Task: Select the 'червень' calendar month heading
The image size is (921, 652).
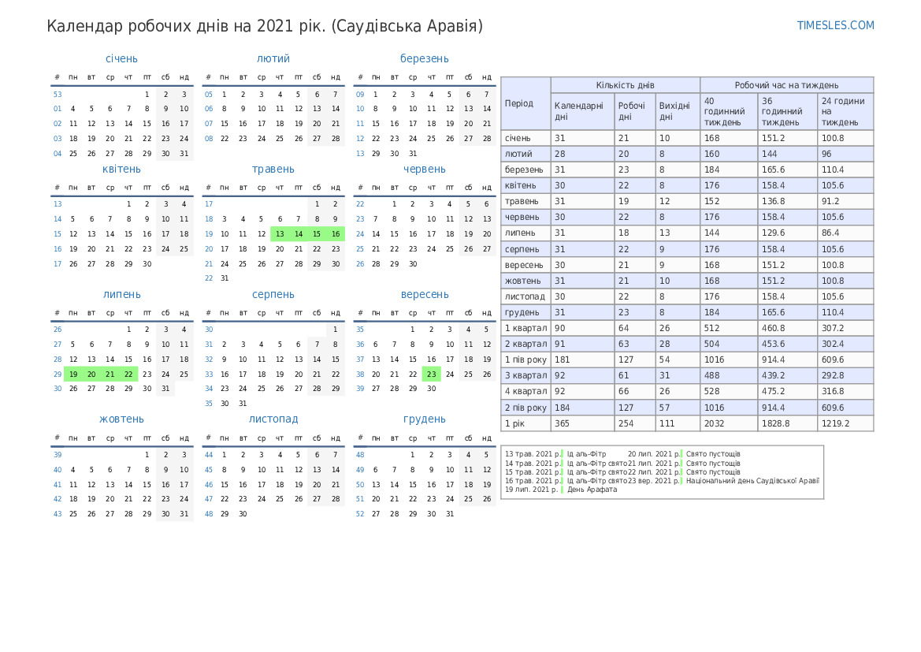Action: tap(424, 170)
